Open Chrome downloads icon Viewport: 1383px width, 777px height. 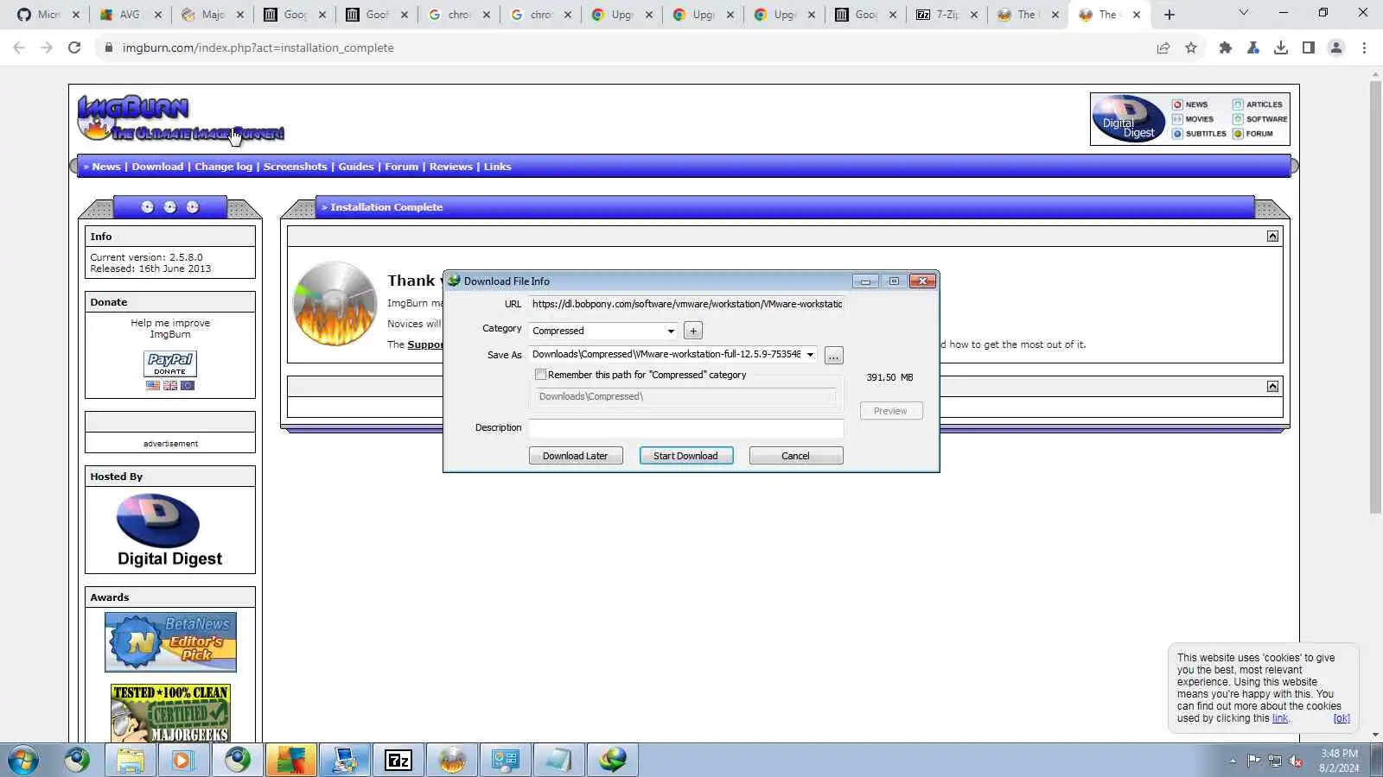(1281, 47)
